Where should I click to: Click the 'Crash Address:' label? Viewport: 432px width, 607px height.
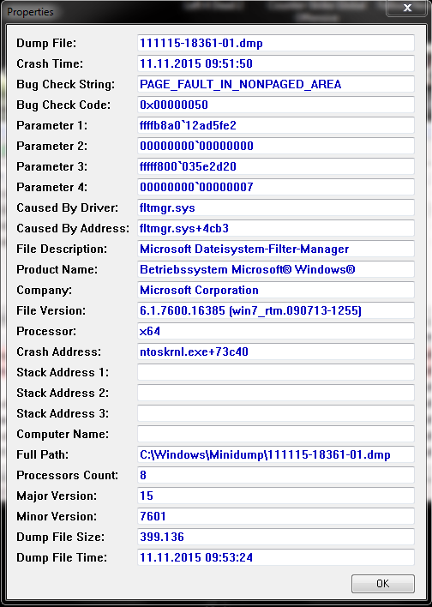pyautogui.click(x=58, y=352)
